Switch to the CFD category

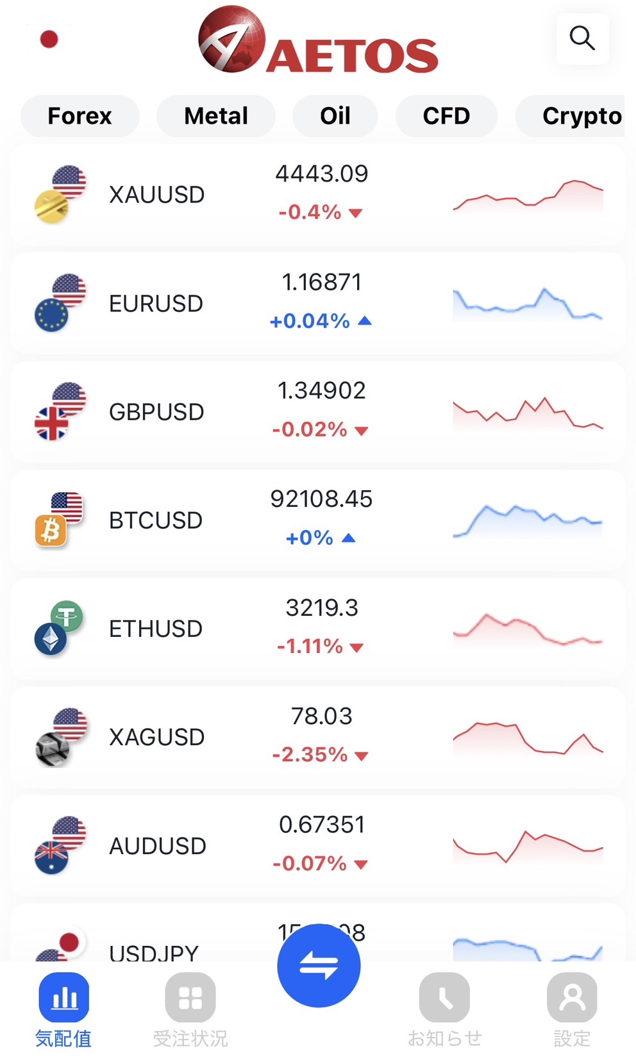coord(446,116)
